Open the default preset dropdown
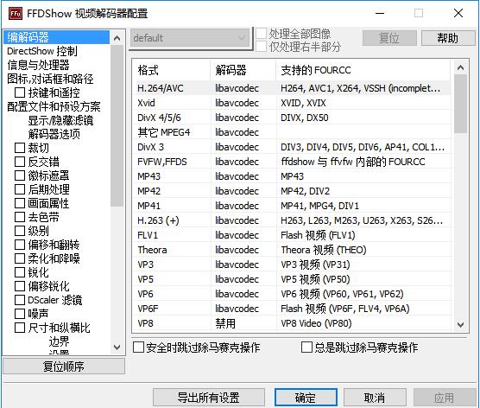This screenshot has height=408, width=480. coord(190,38)
